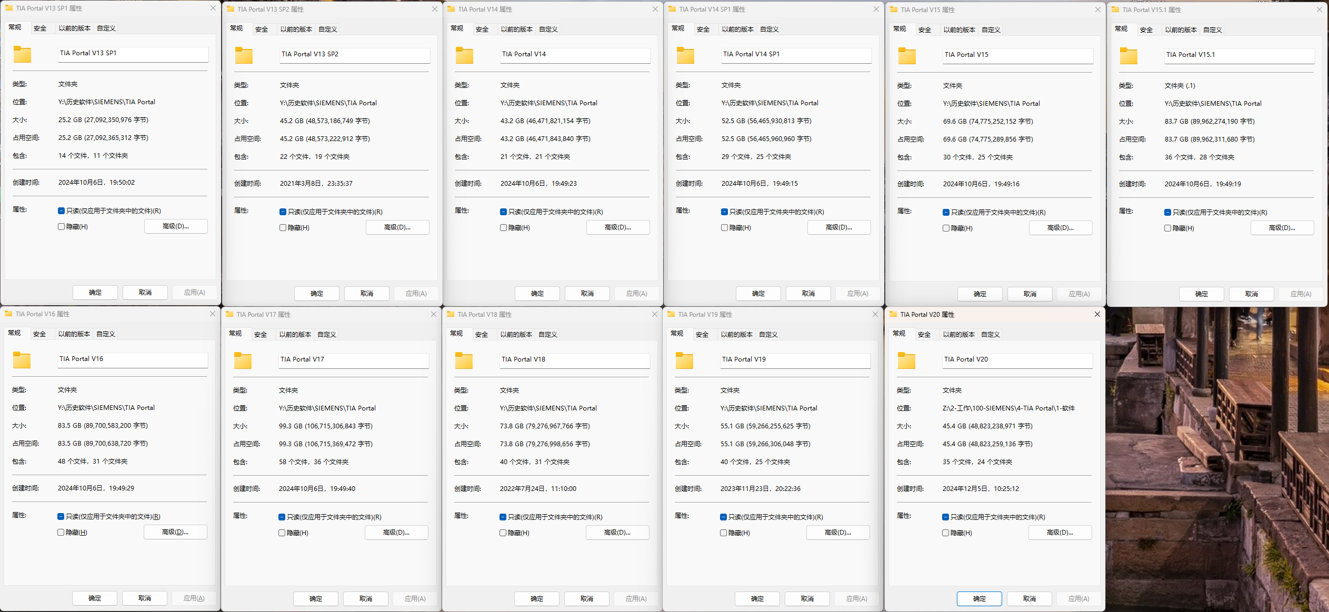Screen dimensions: 1329x612
Task: Click folder icon in TIA Portal V16 properties
Action: [22, 360]
